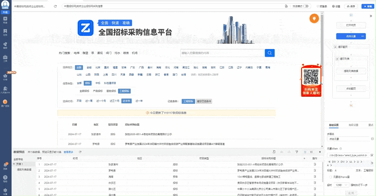The height and width of the screenshot is (196, 376).
Task: Select the 提取列表数据 workflow step
Action: click(351, 71)
